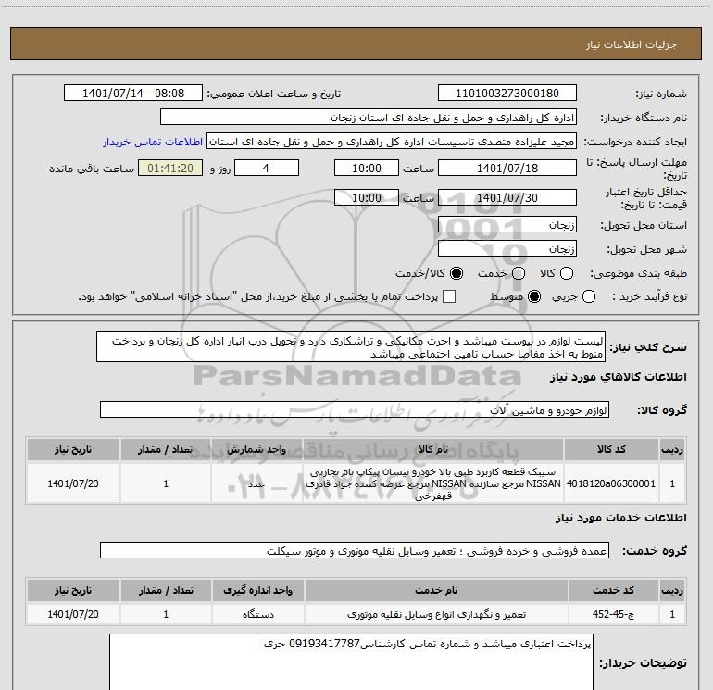Click the واحد اندازه گیری column header
Image resolution: width=713 pixels, height=690 pixels.
[x=257, y=590]
